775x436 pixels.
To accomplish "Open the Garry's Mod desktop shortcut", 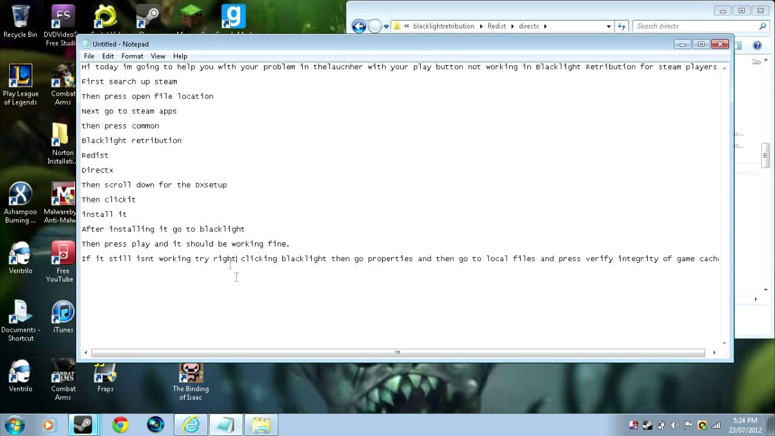I will coord(234,18).
